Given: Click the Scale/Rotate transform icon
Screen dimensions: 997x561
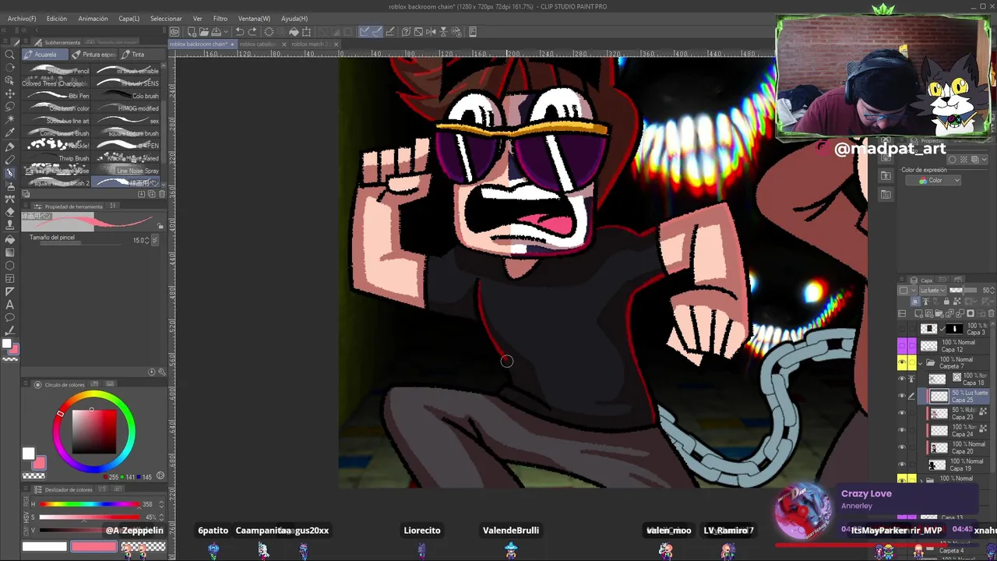Looking at the screenshot, I should point(306,32).
